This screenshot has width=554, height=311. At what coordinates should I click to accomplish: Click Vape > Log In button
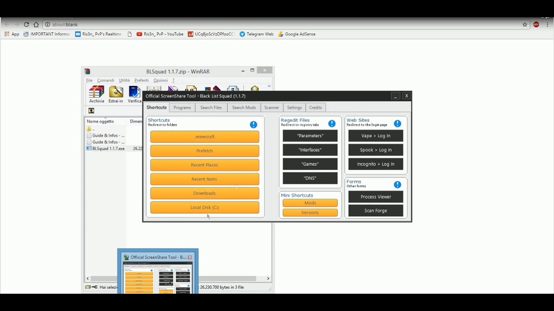[x=376, y=136]
